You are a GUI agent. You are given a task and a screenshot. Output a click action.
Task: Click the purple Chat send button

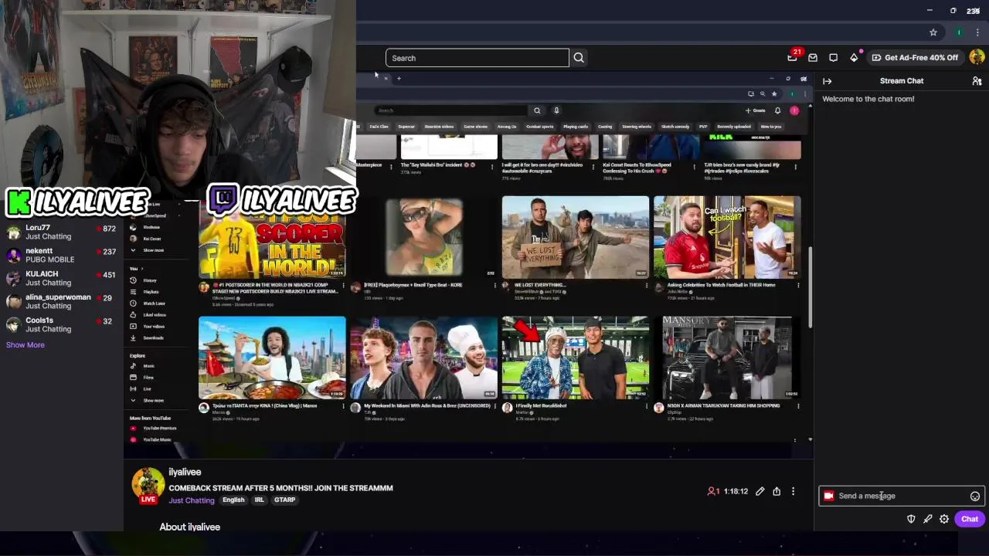[970, 519]
